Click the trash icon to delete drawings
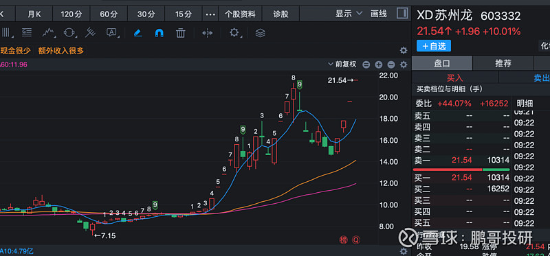Image resolution: width=550 pixels, height=256 pixels. click(180, 33)
